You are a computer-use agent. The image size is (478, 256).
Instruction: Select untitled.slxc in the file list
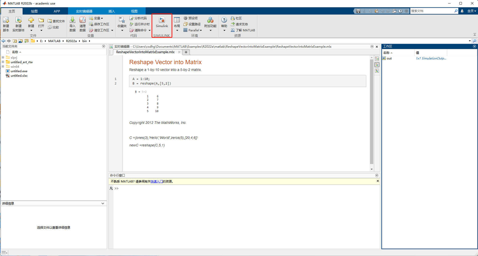pos(19,75)
